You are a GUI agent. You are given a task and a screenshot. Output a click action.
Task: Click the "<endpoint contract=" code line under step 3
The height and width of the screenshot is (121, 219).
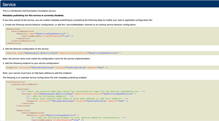57,68
